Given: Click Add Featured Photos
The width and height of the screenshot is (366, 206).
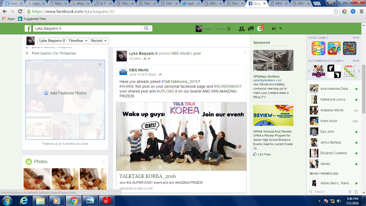Looking at the screenshot, I should (x=65, y=93).
